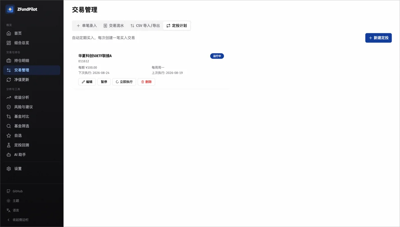Select the CSV 导入/导出 tab
400x227 pixels.
145,26
